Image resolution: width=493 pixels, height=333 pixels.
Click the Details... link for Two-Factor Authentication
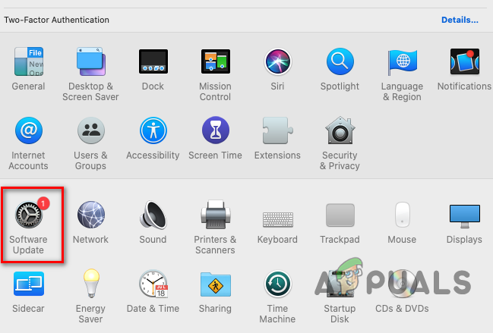460,20
